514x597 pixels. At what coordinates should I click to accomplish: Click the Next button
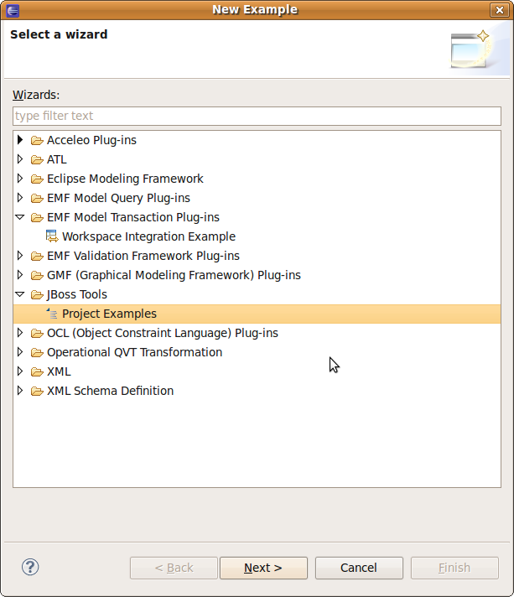[263, 568]
